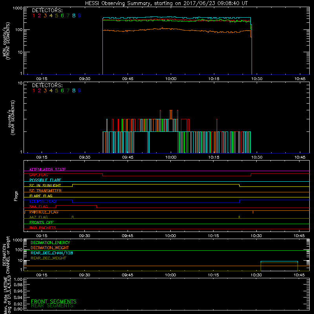Click the 10:00 tick under front segments plot
The width and height of the screenshot is (314, 314).
click(x=171, y=79)
